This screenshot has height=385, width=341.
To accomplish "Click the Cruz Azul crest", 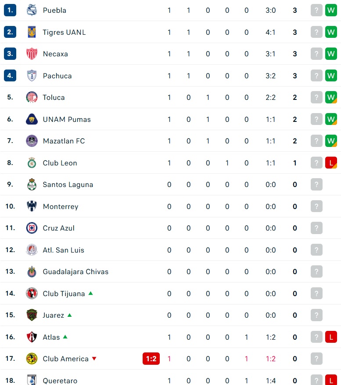I will tap(32, 228).
